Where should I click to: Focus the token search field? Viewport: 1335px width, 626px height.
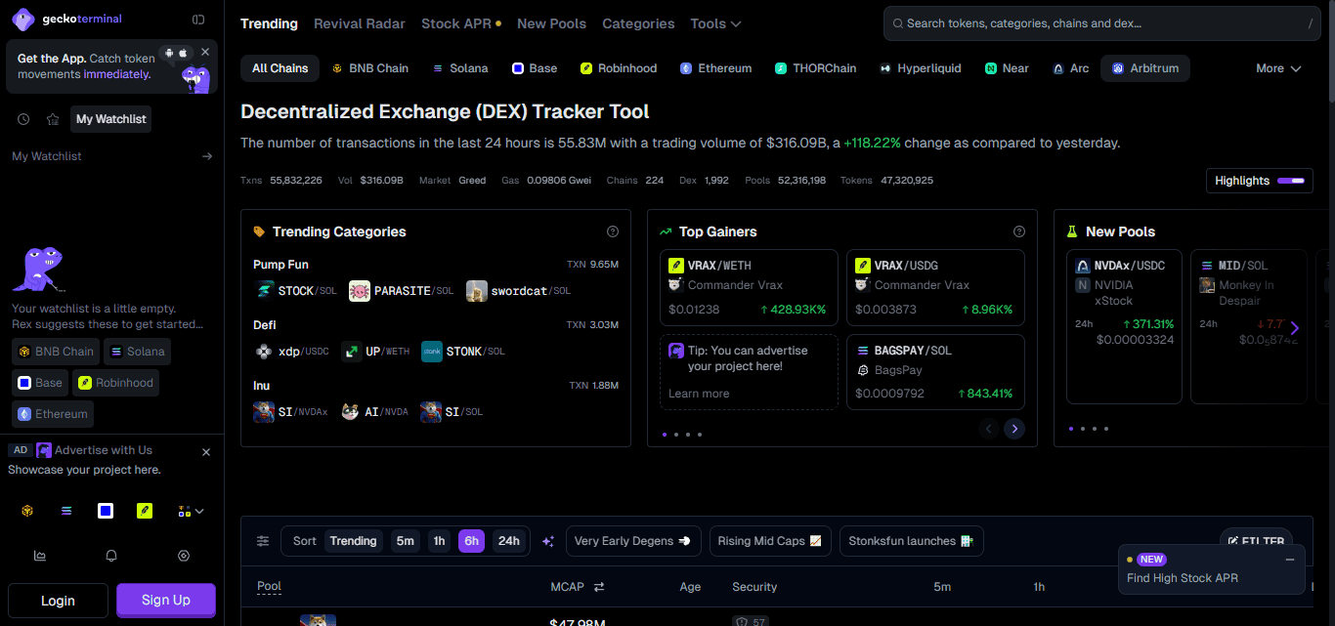(x=1102, y=23)
